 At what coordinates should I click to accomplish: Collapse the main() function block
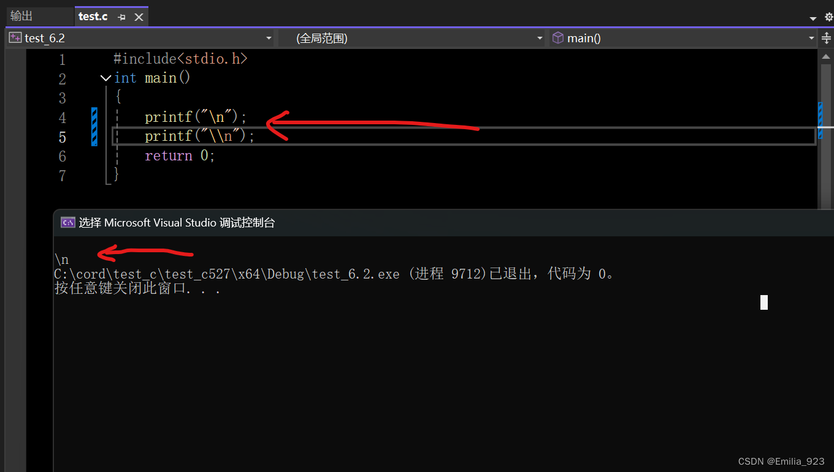pyautogui.click(x=105, y=78)
